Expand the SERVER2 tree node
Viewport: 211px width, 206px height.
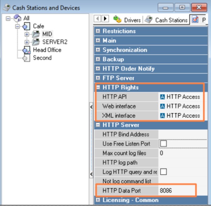27,42
